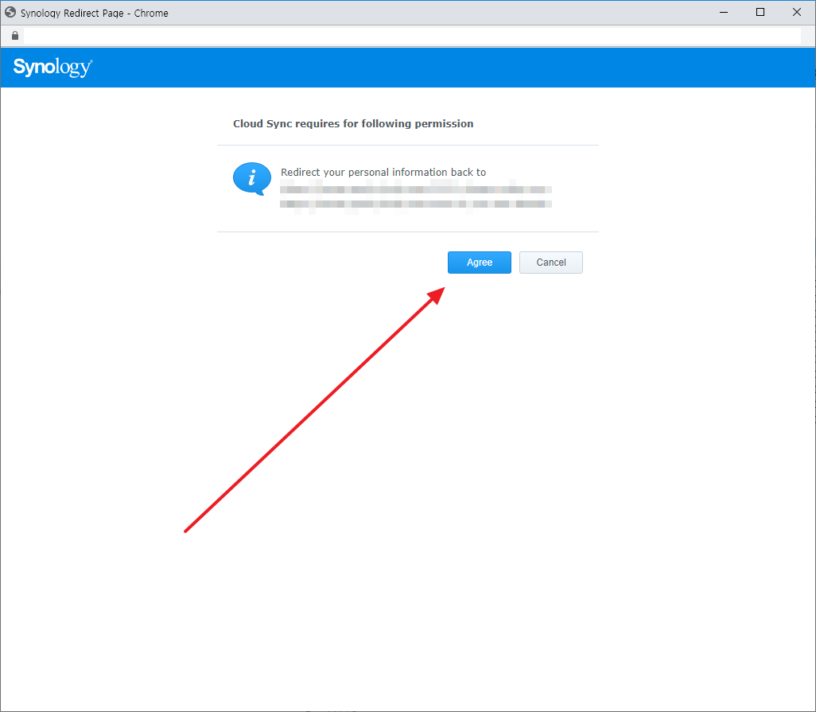The width and height of the screenshot is (816, 712).
Task: Click the 'Redirect your personal information back to' text
Action: 383,173
